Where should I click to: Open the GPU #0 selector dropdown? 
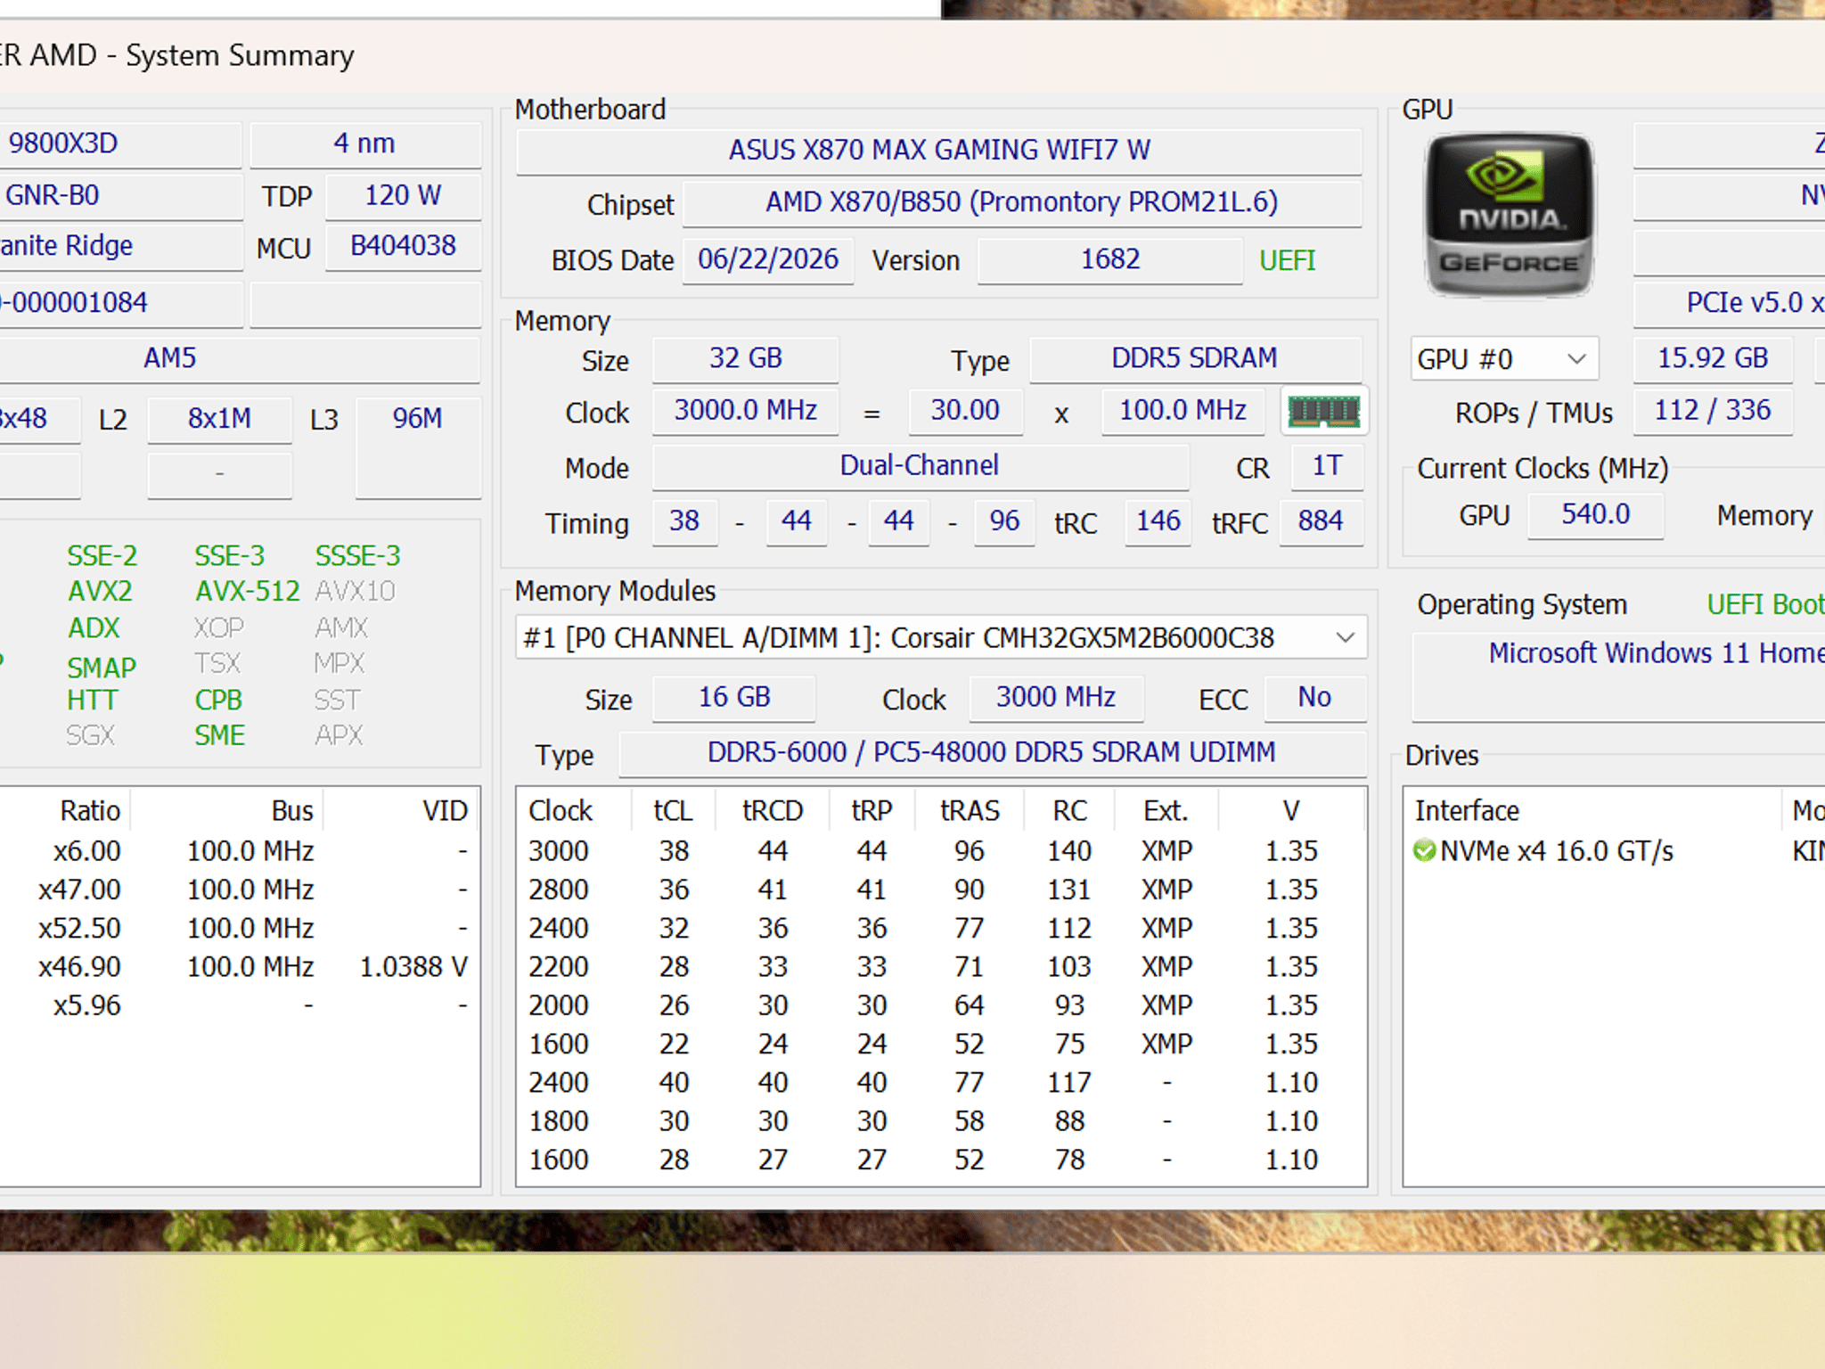coord(1504,359)
